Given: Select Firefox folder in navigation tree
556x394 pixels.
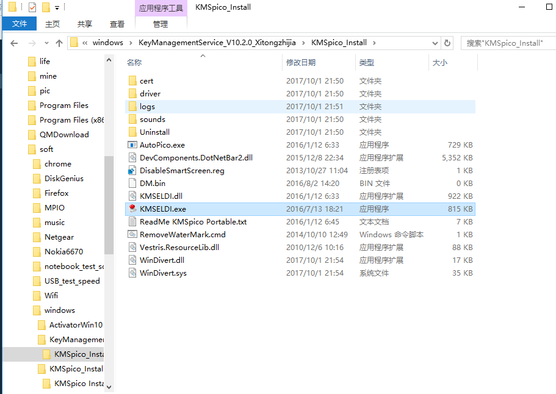Looking at the screenshot, I should pyautogui.click(x=56, y=193).
